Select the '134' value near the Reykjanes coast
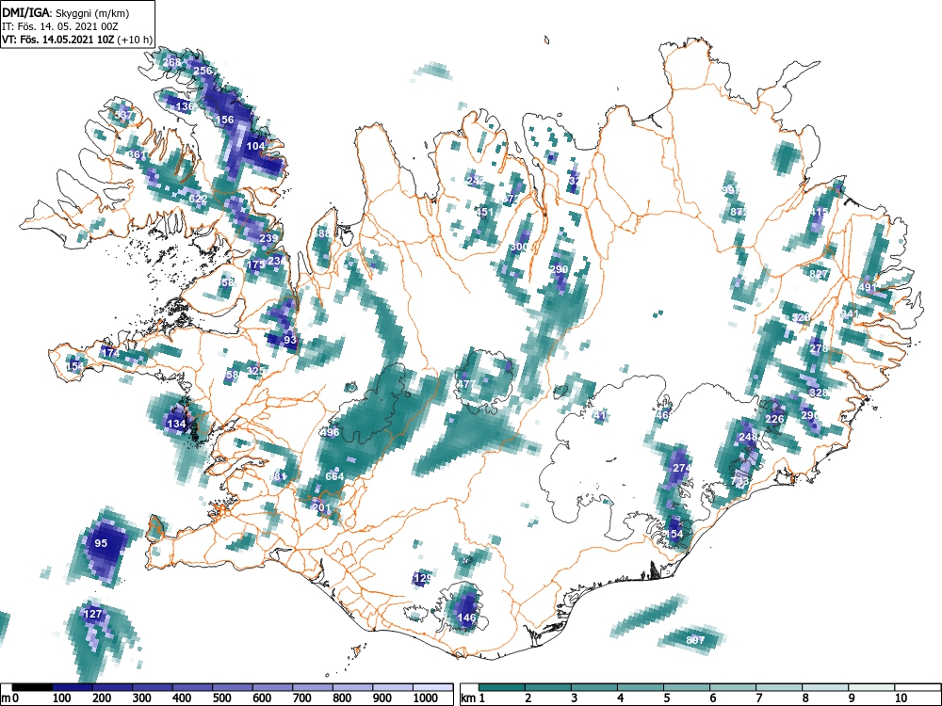942x706 pixels. pos(177,424)
